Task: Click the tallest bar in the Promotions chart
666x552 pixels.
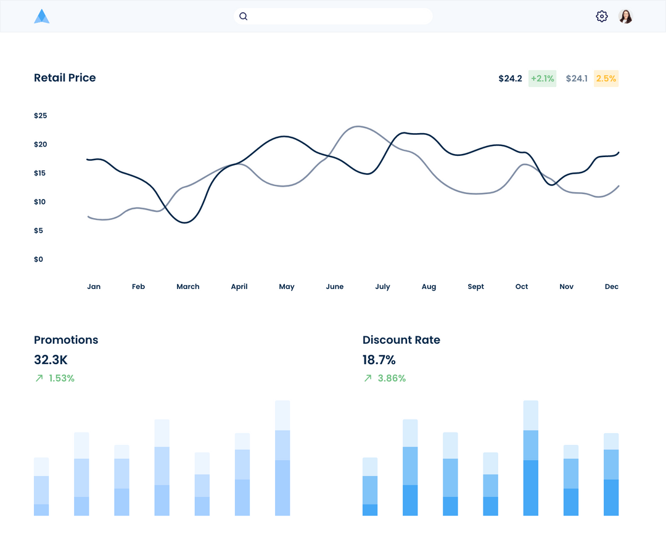Action: 282,459
